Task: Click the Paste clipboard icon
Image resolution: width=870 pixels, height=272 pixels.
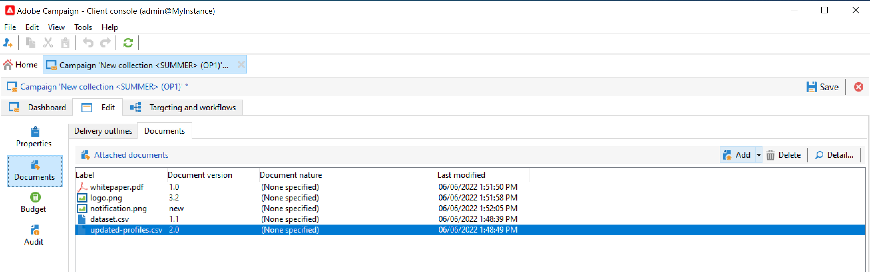Action: point(65,43)
